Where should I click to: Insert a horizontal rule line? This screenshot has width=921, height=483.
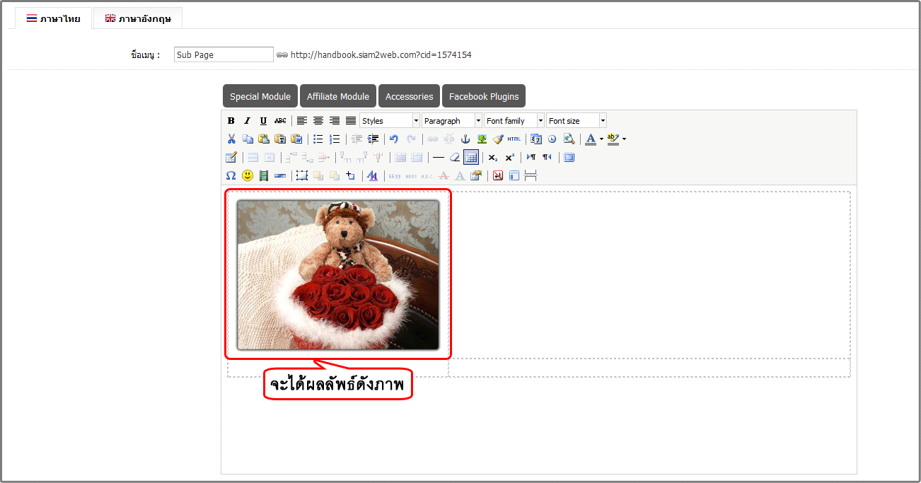tap(439, 157)
